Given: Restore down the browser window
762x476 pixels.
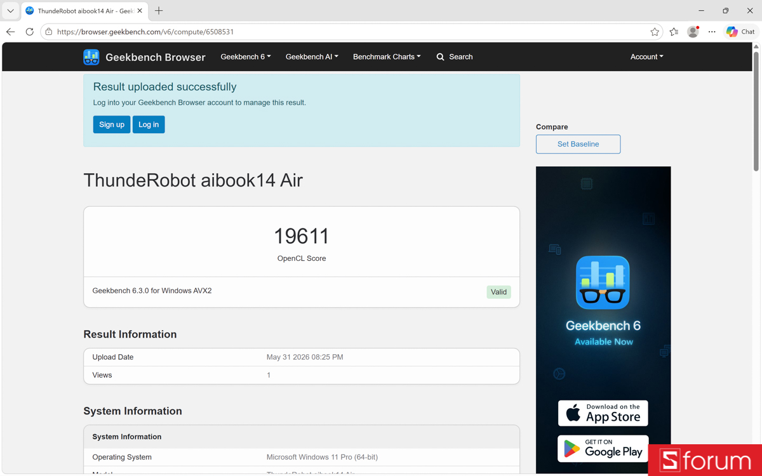Looking at the screenshot, I should [725, 11].
